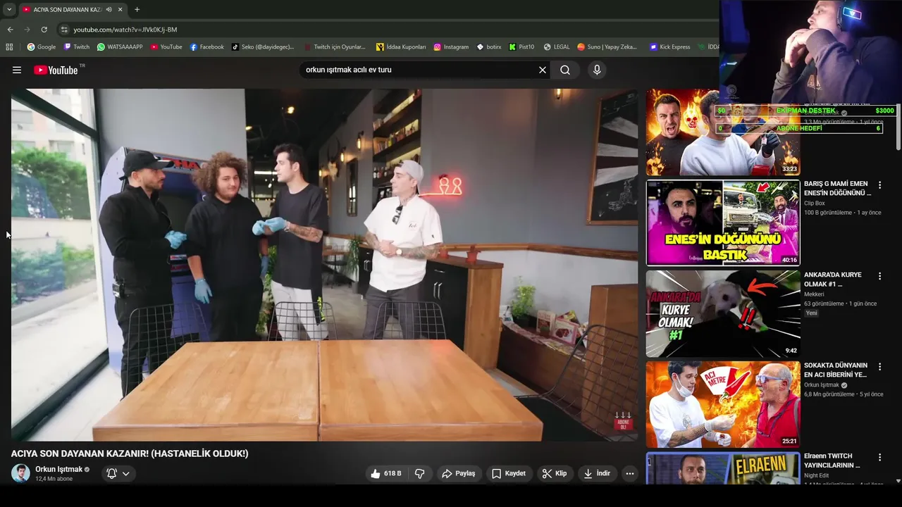Open the options menu for Elraenn TWITCH video
Image resolution: width=902 pixels, height=507 pixels.
tap(879, 458)
